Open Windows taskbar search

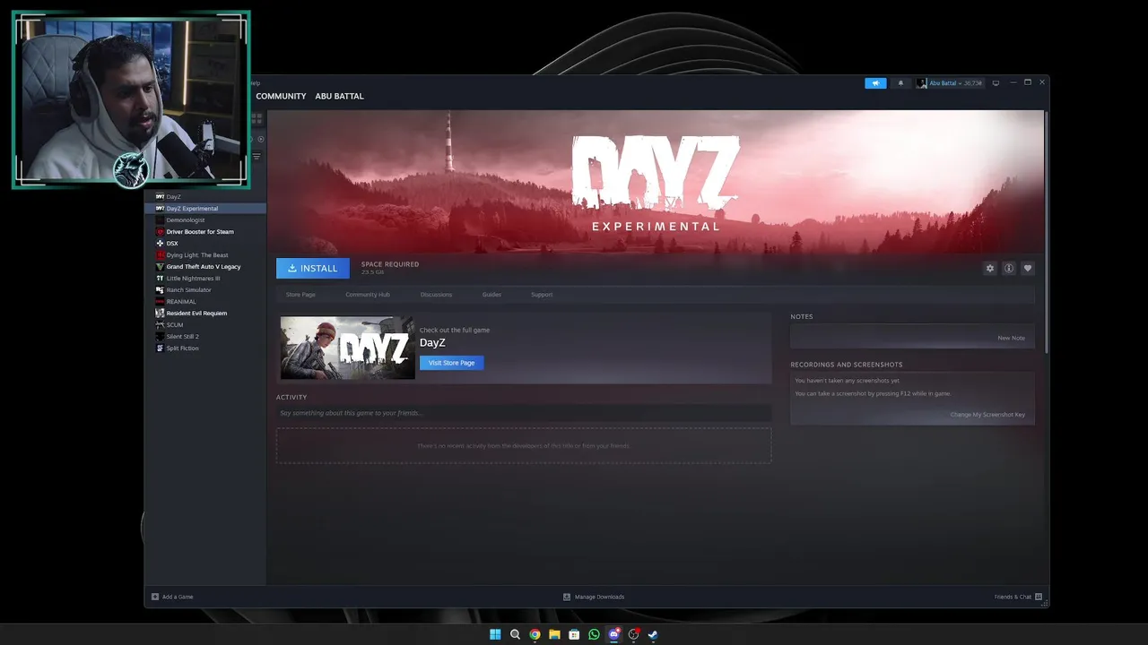(515, 634)
